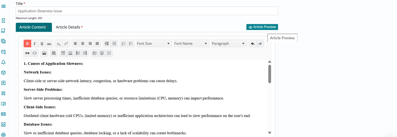
Task: Add table column to the right
Action: pos(85,53)
